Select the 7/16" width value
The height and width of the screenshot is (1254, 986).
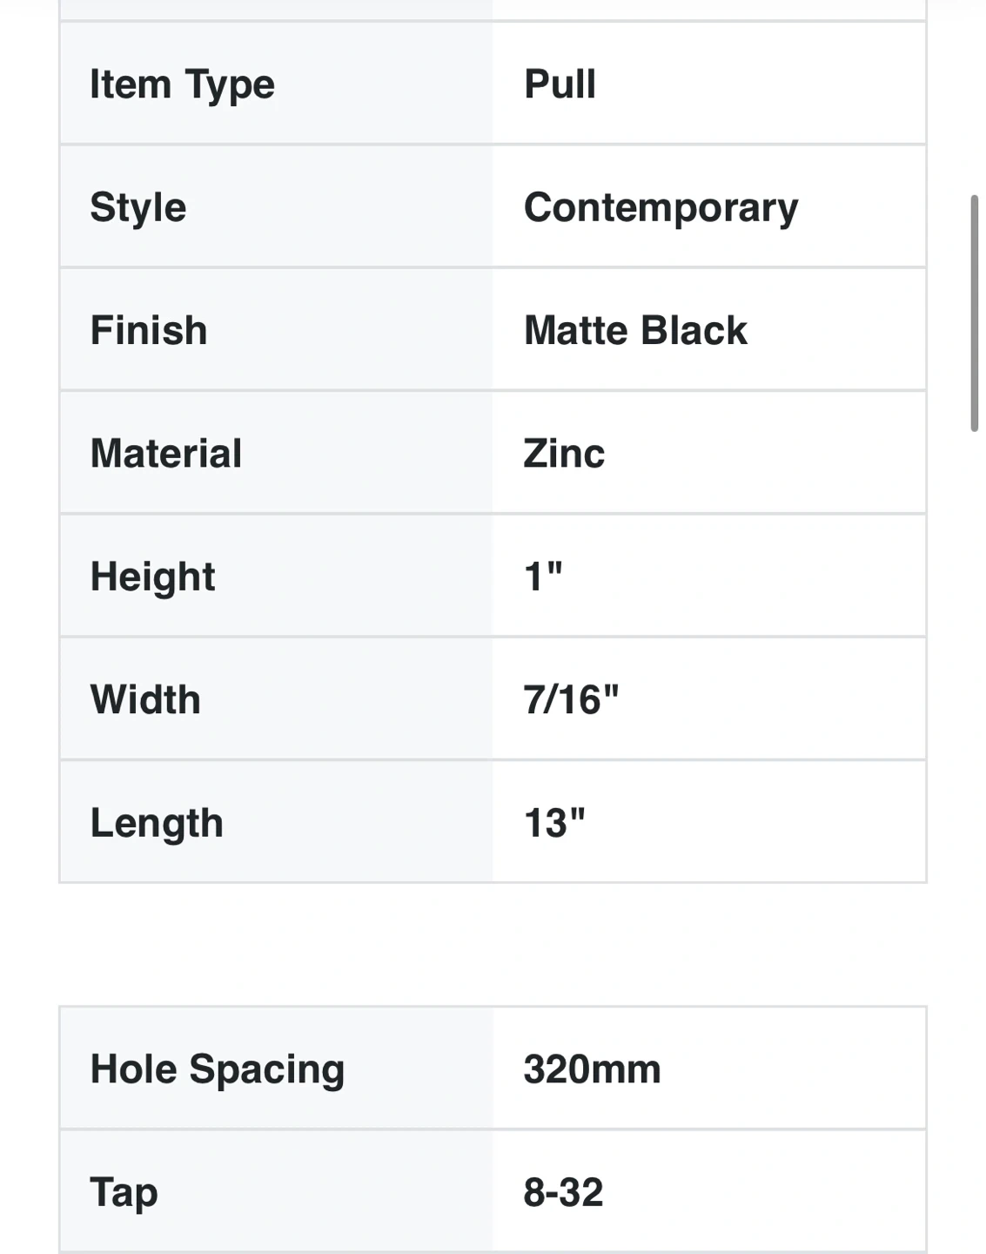point(571,700)
